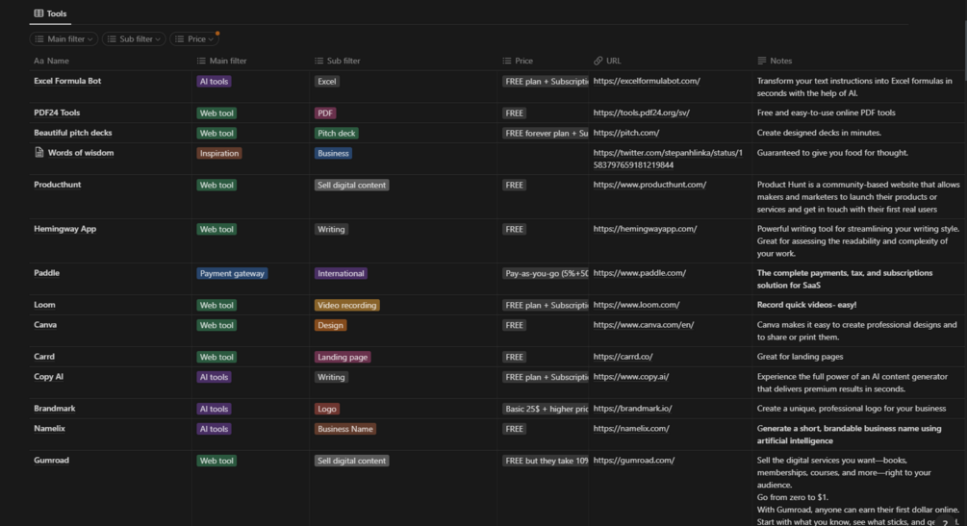Select the PDF24 Tools row name
The height and width of the screenshot is (526, 967).
click(57, 113)
